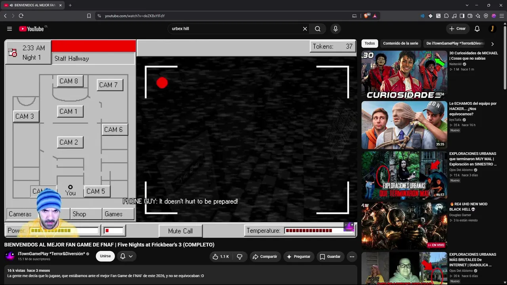
Task: Open RE4 UHD NEW MOD live thumbnail
Action: (x=404, y=226)
